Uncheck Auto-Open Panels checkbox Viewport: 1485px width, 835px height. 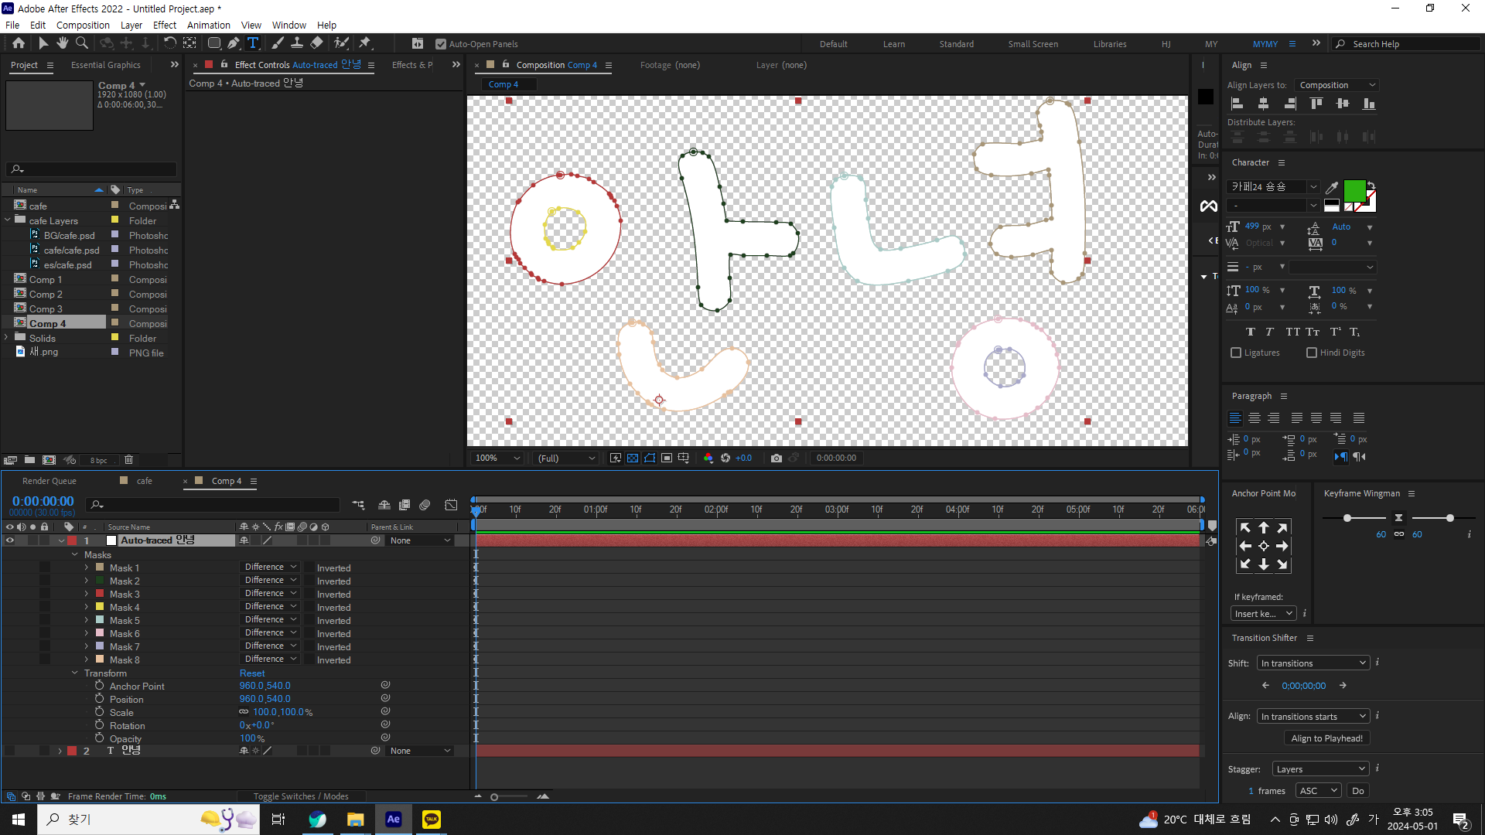coord(441,44)
